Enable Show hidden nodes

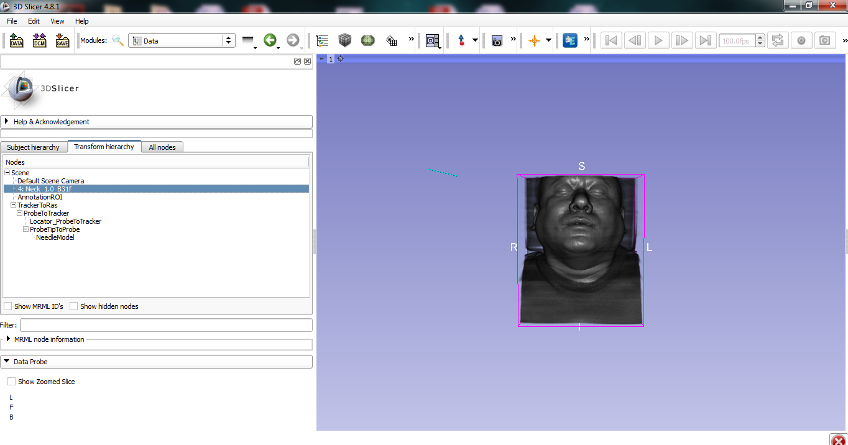pos(73,306)
